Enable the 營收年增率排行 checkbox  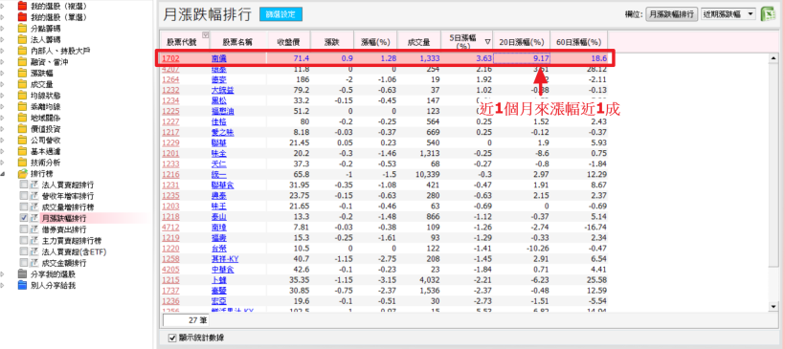24,195
